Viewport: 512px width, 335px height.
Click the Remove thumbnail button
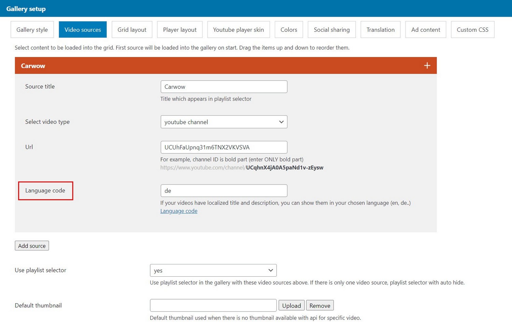pos(319,306)
